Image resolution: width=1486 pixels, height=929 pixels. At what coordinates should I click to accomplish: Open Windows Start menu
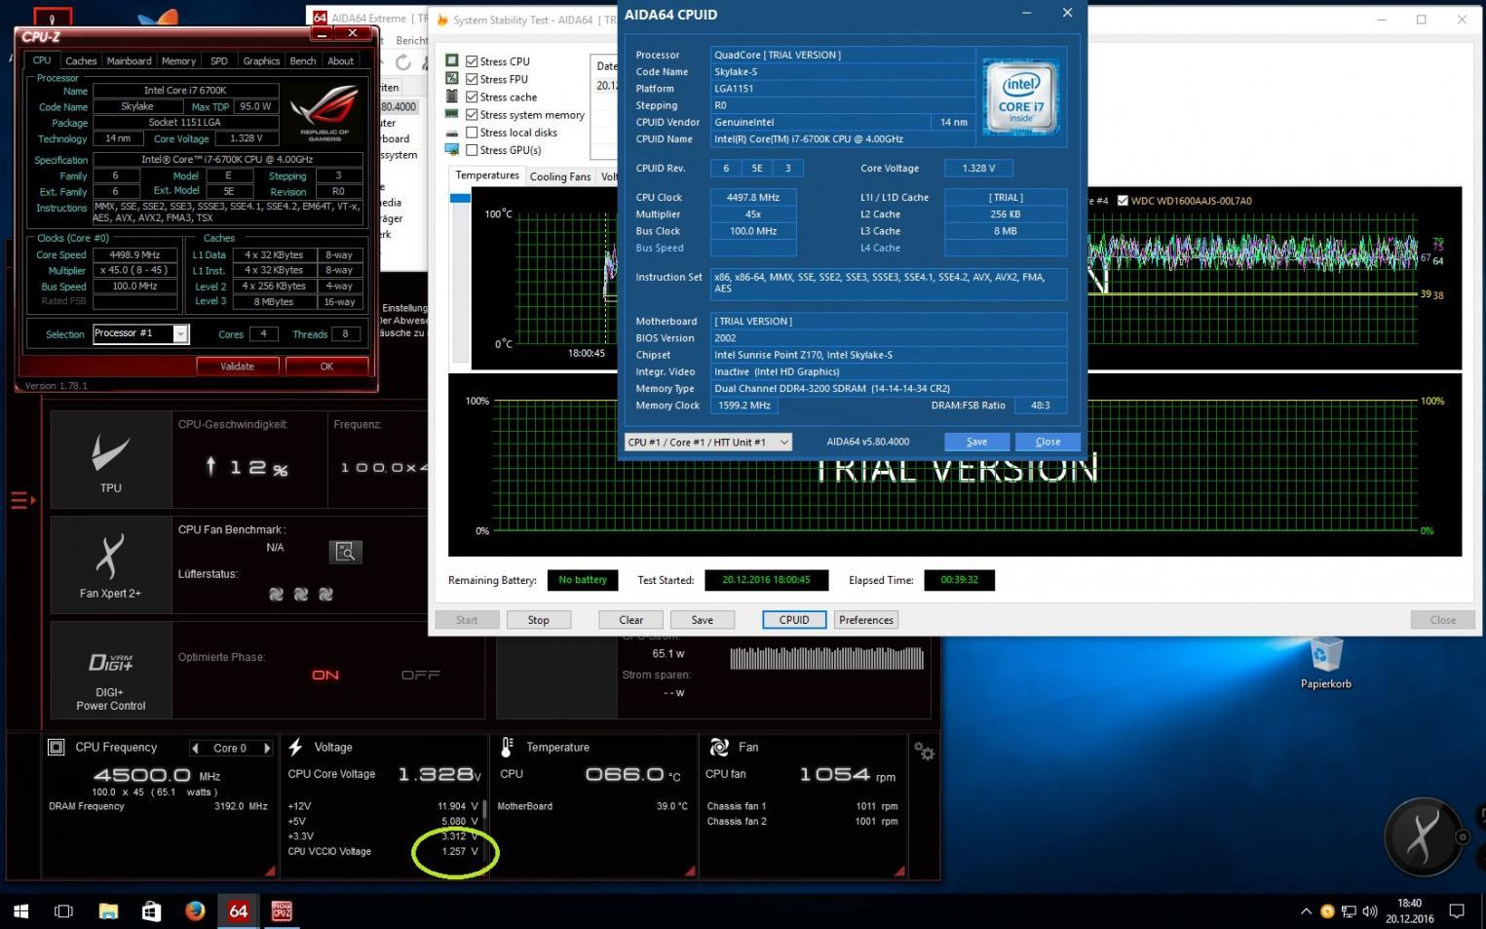pyautogui.click(x=20, y=911)
